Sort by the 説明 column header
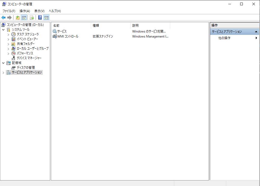 pos(150,26)
